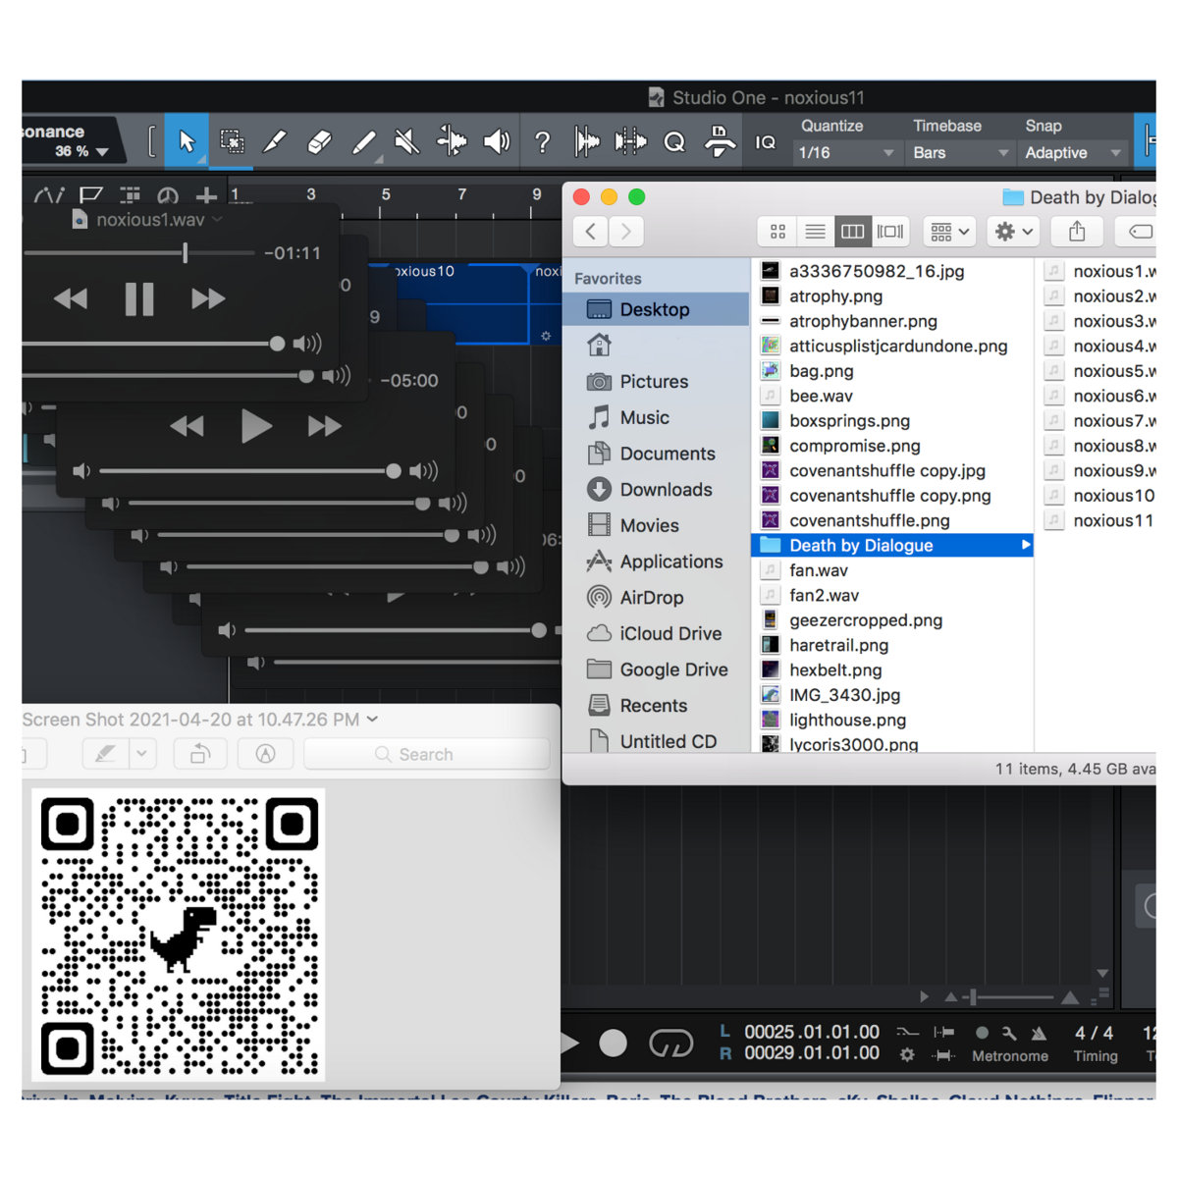Open Downloads in Finder sidebar
This screenshot has width=1178, height=1178.
(665, 490)
